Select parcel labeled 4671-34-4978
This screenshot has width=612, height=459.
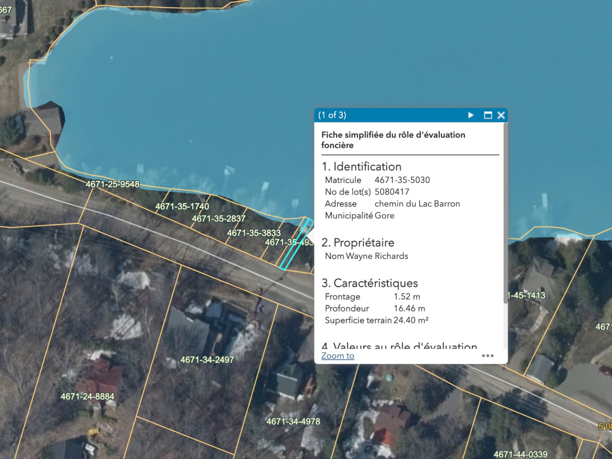(x=293, y=422)
